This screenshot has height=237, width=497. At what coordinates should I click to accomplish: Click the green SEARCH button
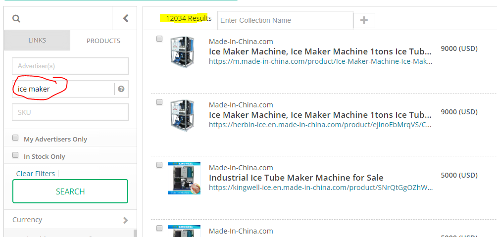click(70, 191)
